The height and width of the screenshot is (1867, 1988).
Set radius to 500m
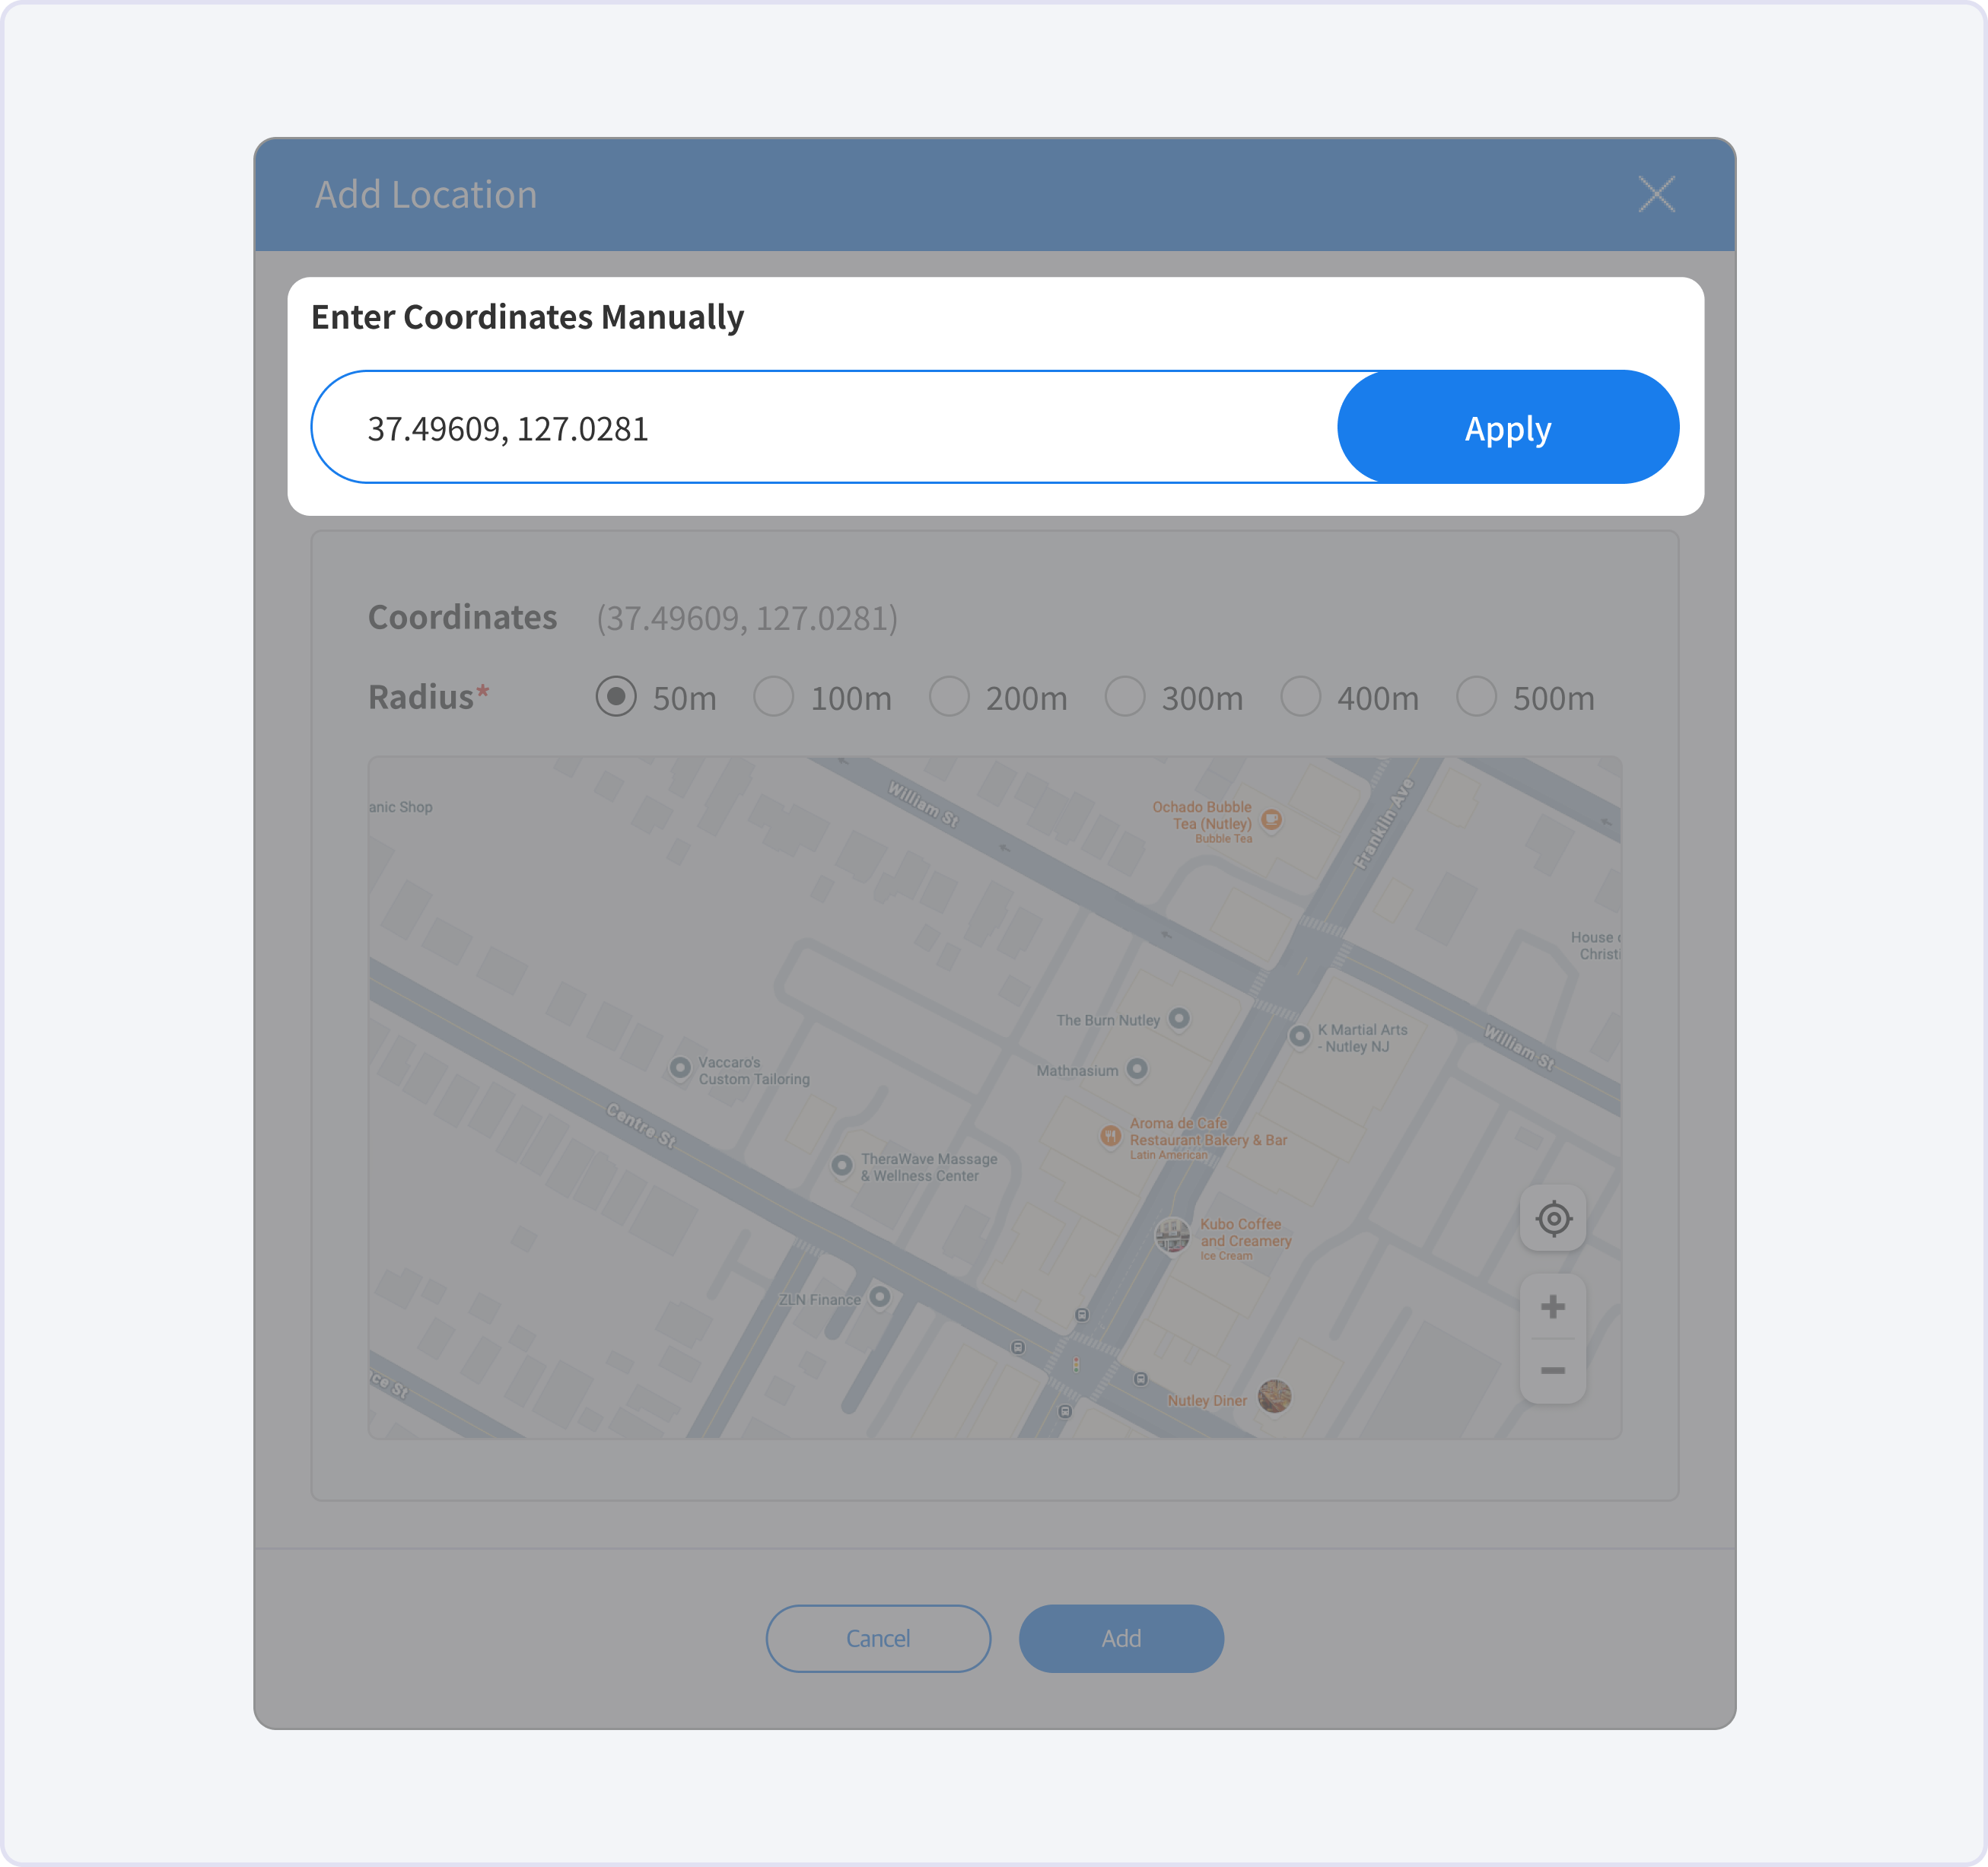point(1476,696)
